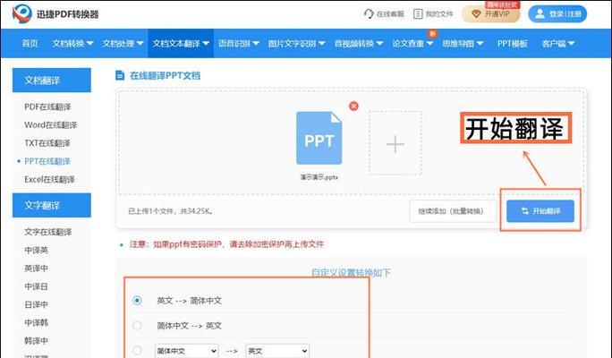Screen dimensions: 612x358
Task: Go to 首页 in navigation bar
Action: coord(30,43)
